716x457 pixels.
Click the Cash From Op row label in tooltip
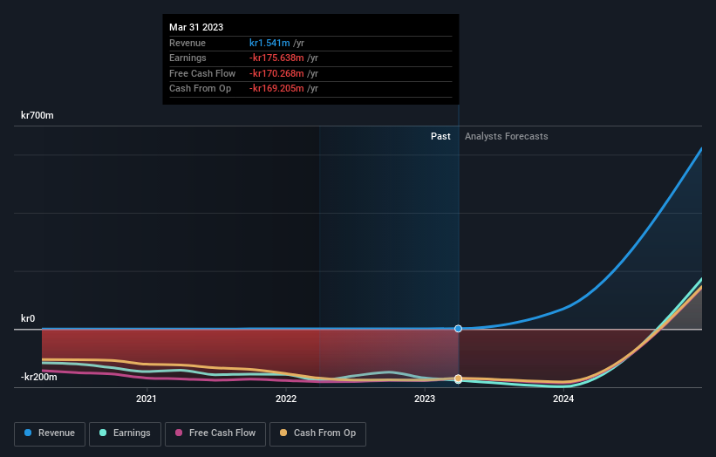click(x=200, y=89)
